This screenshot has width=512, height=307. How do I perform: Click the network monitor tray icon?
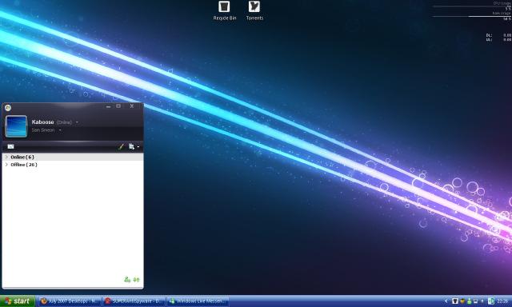[x=475, y=301]
